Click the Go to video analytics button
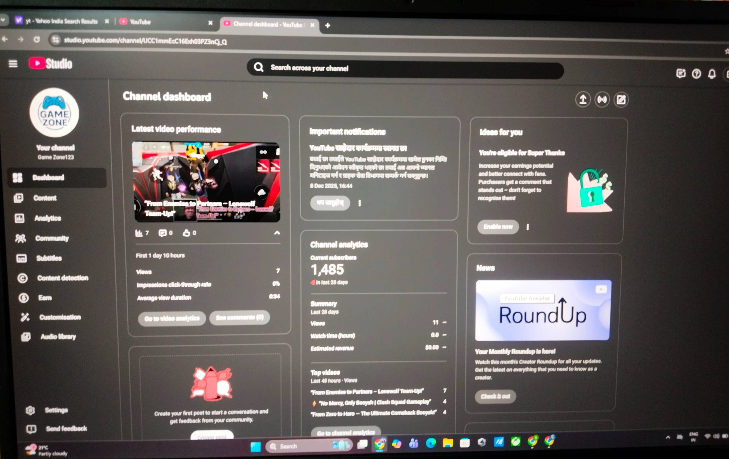The image size is (729, 459). (x=172, y=319)
